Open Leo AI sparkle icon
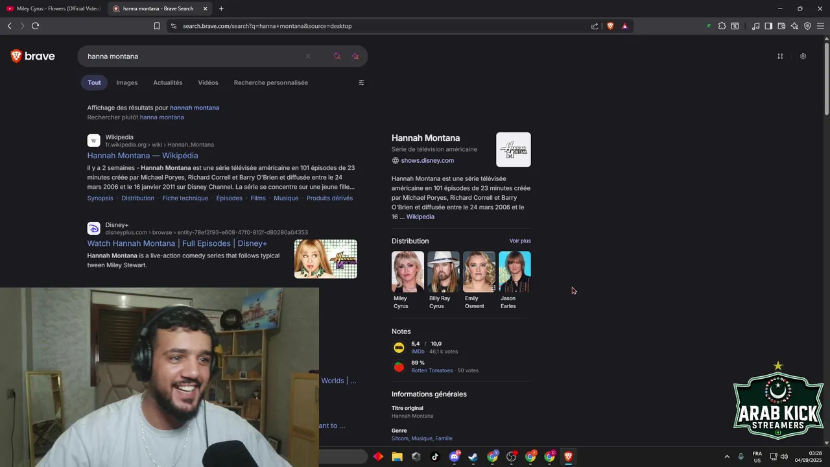Viewport: 830px width, 467px height. click(x=794, y=26)
